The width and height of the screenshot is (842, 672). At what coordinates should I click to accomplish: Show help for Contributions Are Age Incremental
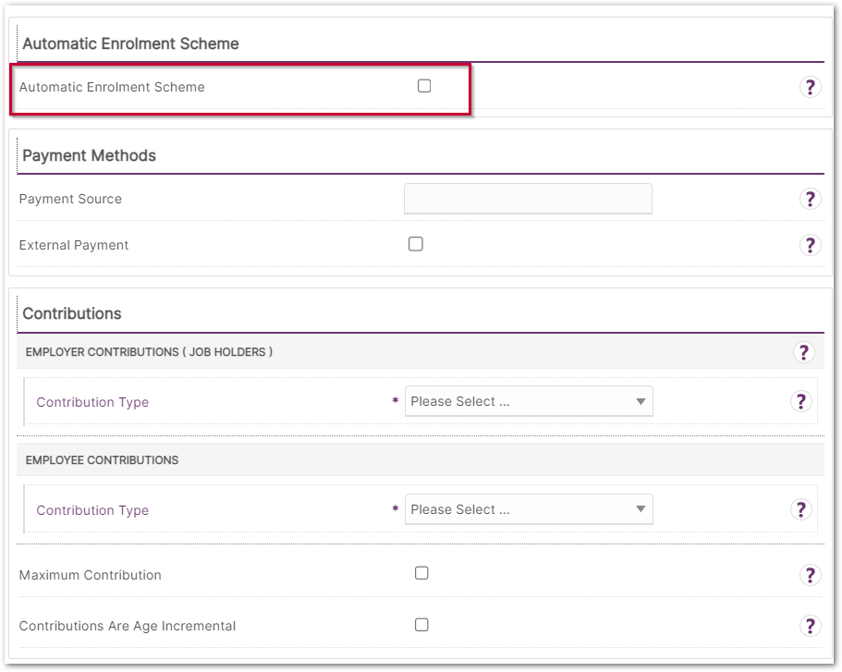(810, 626)
